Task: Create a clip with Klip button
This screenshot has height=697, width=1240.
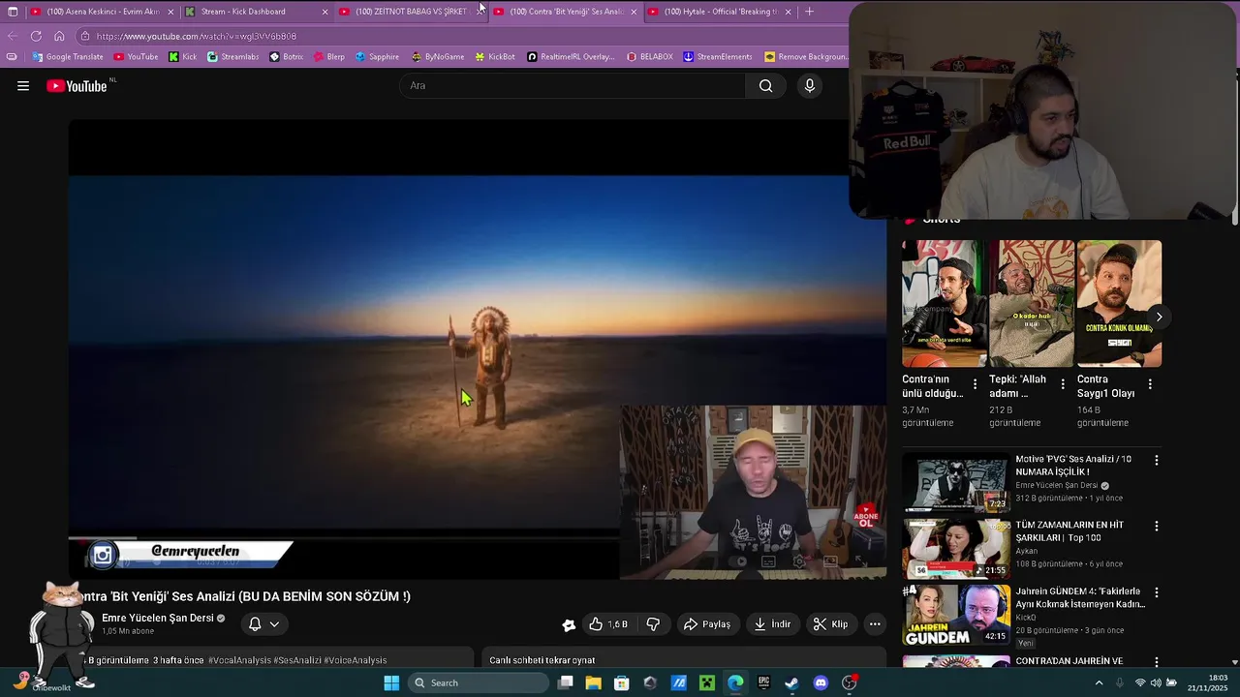Action: 831,624
